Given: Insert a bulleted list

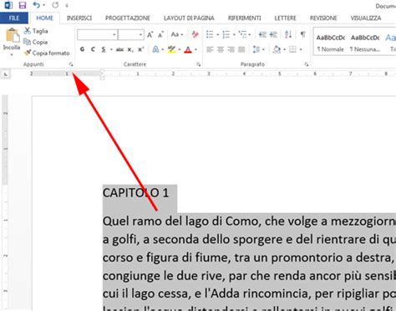Looking at the screenshot, I should click(210, 34).
